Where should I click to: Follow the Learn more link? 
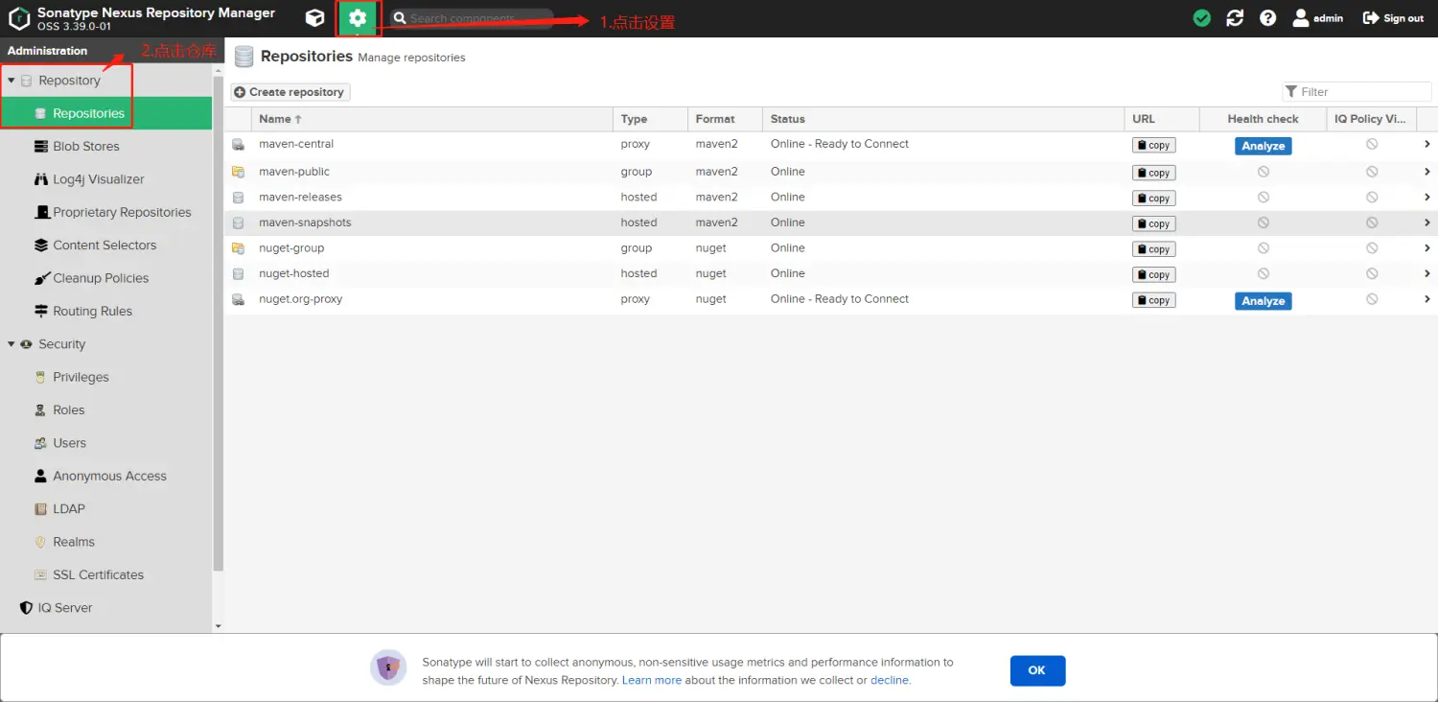tap(652, 680)
